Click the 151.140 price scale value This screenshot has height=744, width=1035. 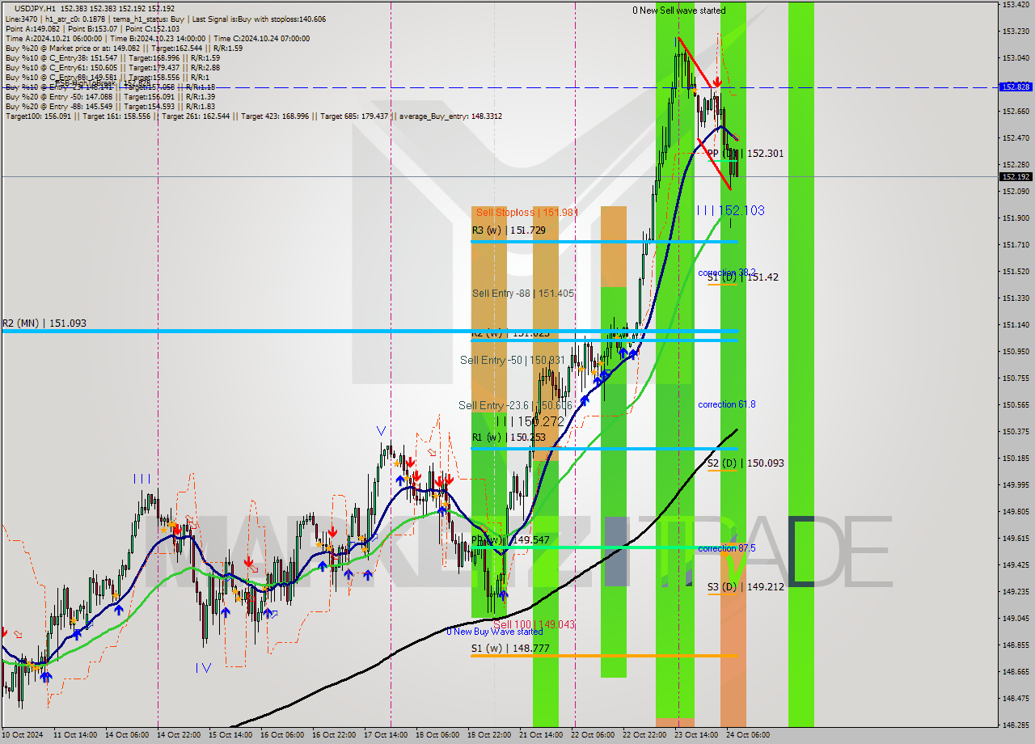[x=1016, y=324]
